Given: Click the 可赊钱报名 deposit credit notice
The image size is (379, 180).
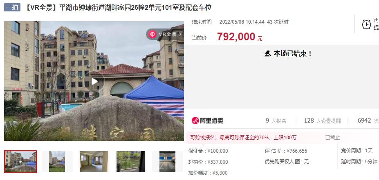Looking at the screenshot, I should pos(243,138).
